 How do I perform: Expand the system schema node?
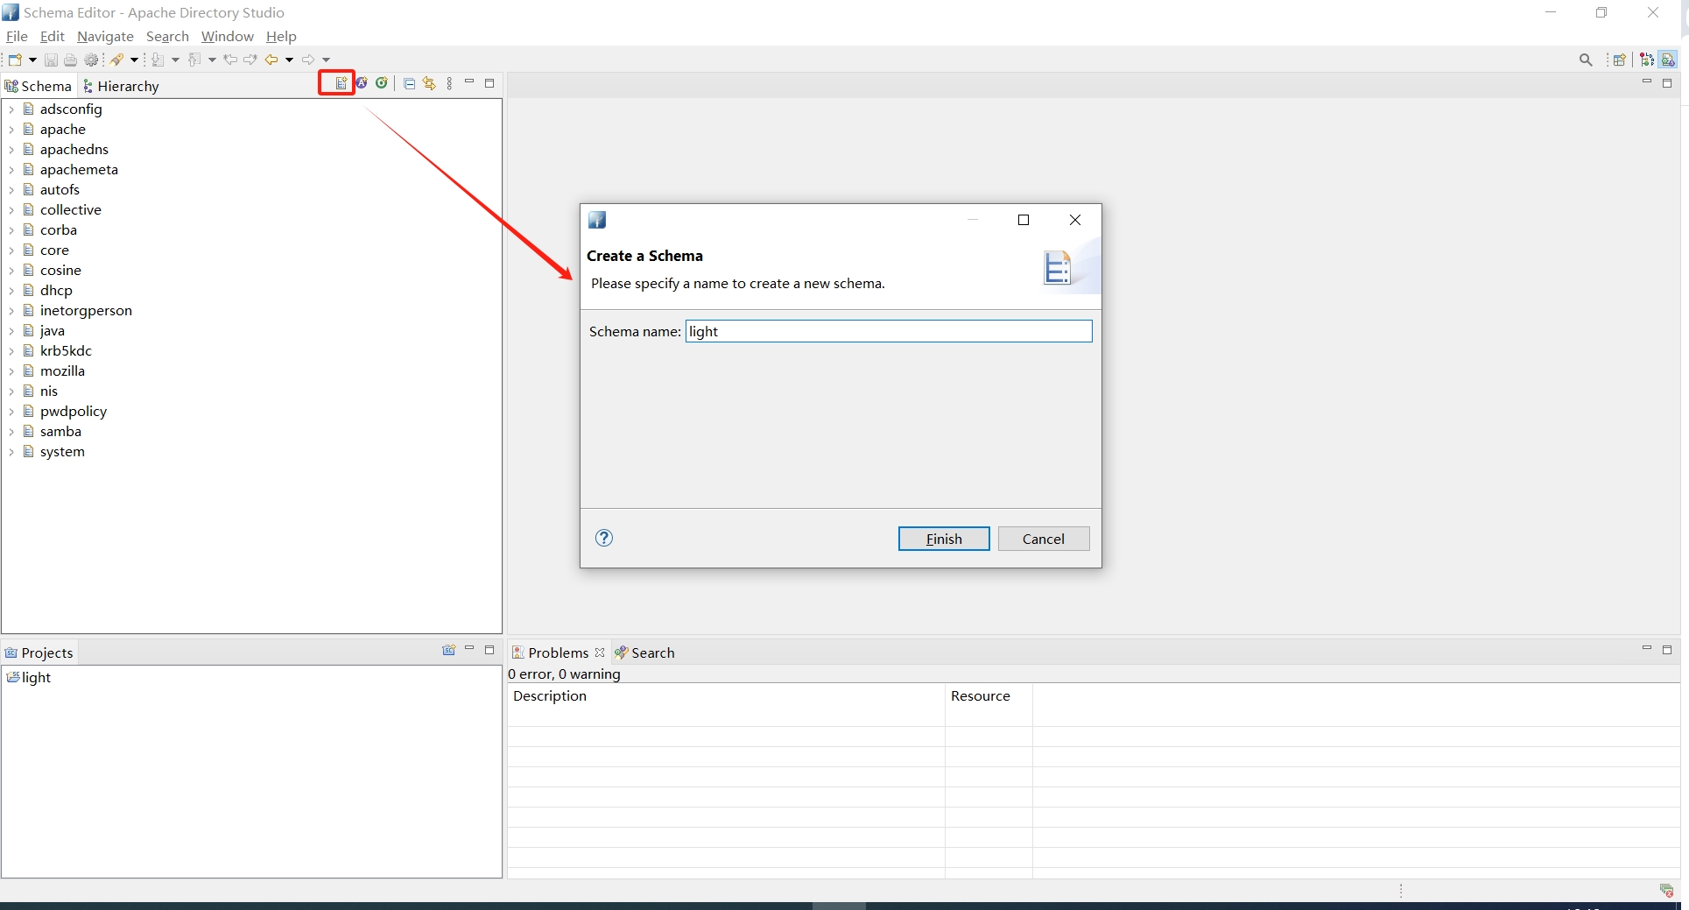[x=11, y=452]
